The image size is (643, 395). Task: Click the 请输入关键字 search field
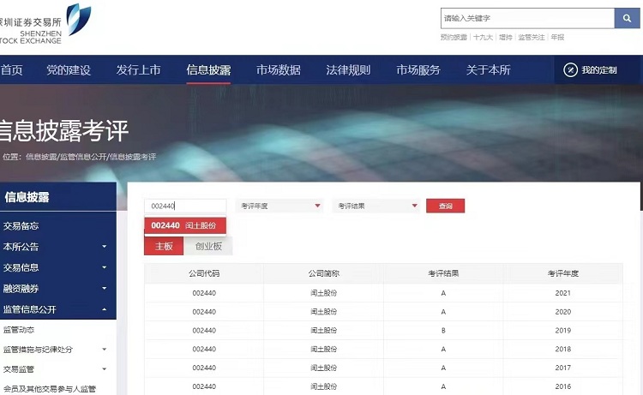(526, 18)
